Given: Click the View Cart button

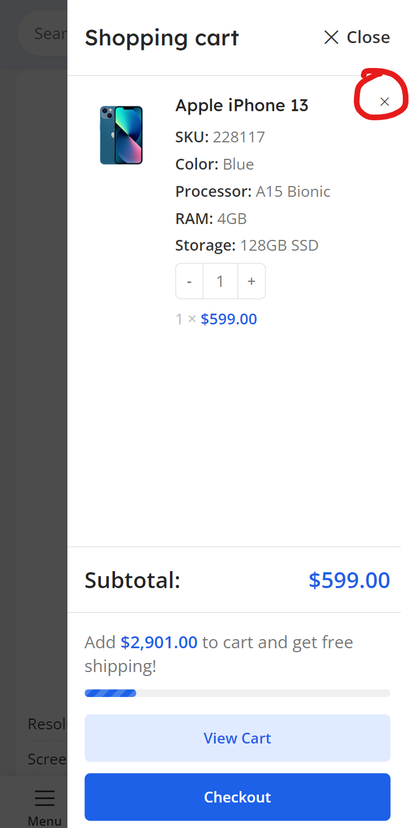Looking at the screenshot, I should pyautogui.click(x=237, y=738).
